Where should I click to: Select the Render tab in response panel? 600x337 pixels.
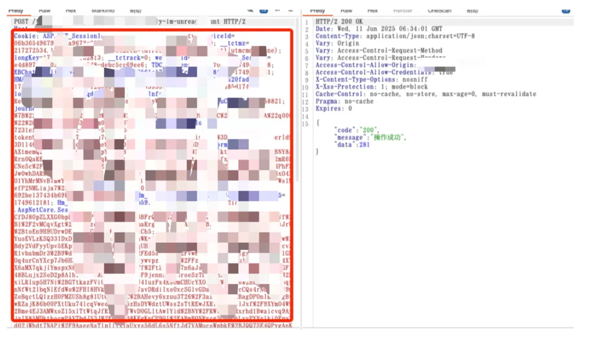403,10
